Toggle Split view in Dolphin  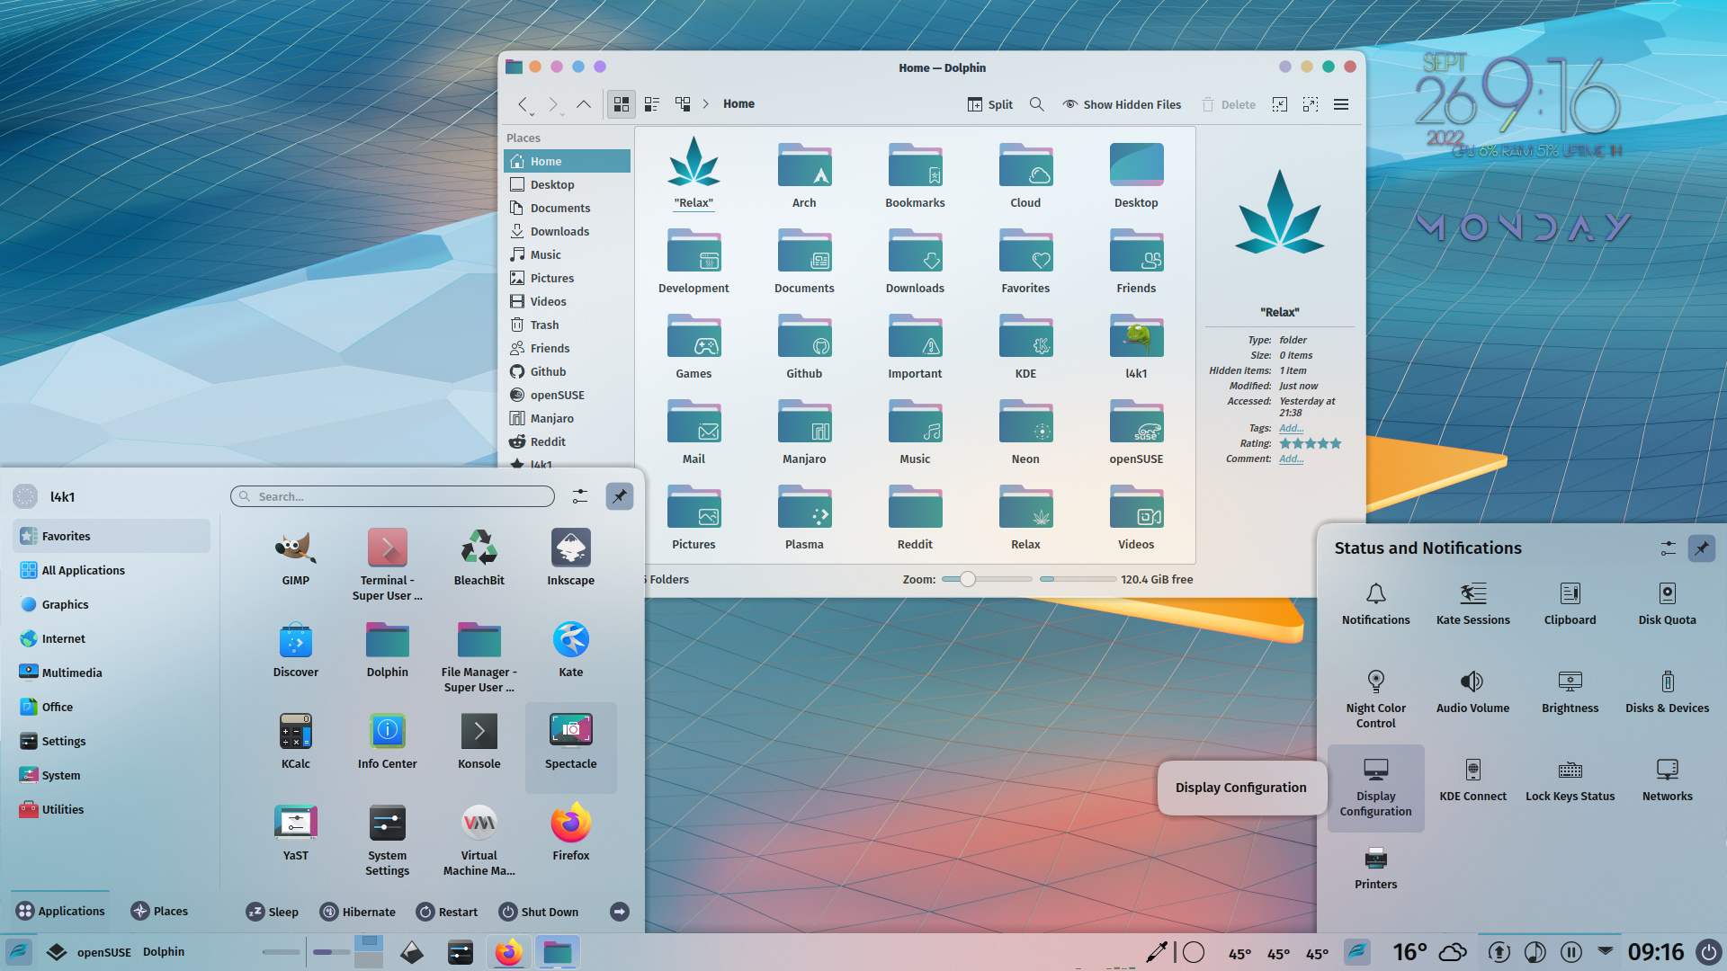pos(990,104)
